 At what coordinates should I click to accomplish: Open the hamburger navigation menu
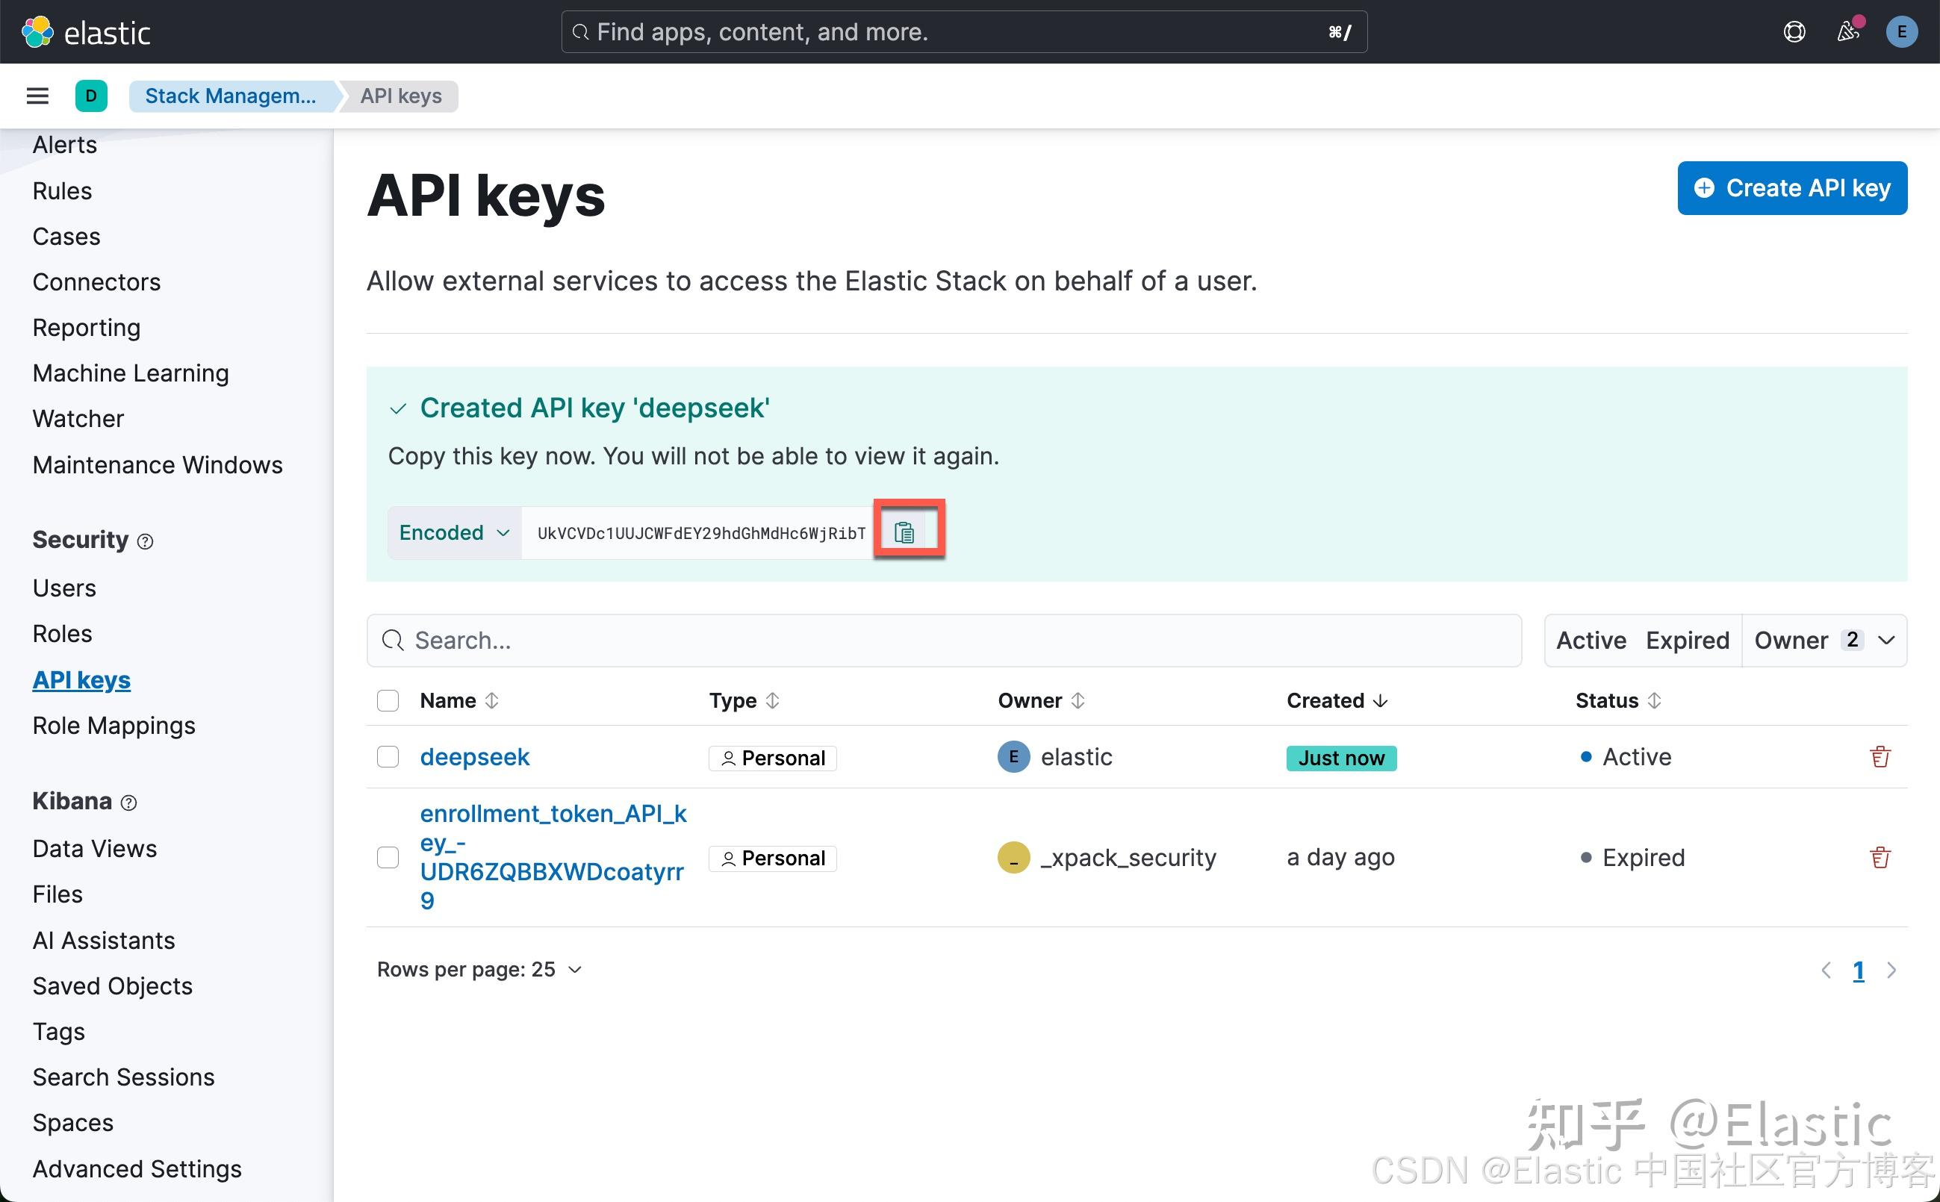tap(37, 96)
